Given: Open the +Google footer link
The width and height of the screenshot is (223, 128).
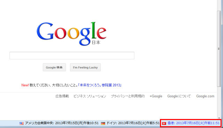Looking at the screenshot, I should pyautogui.click(x=156, y=96).
